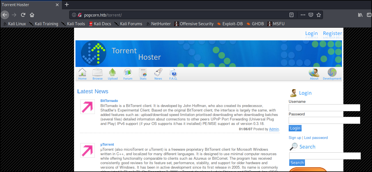This screenshot has height=172, width=372.
Task: Click the blue Search button
Action: [297, 163]
